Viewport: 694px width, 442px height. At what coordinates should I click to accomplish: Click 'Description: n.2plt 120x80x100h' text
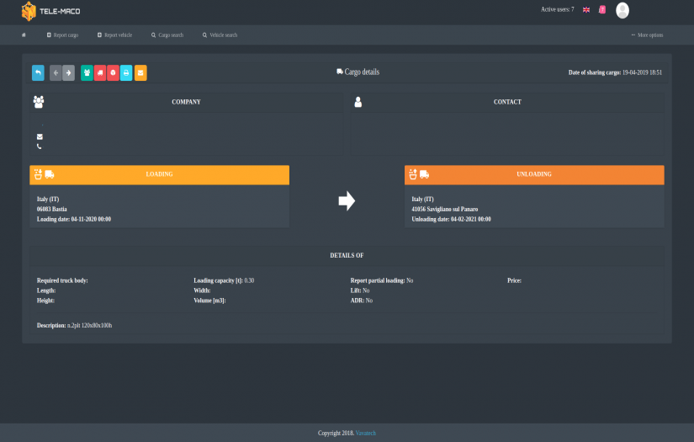(74, 326)
